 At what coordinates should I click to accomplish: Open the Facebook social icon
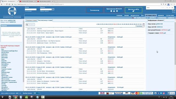tap(158, 93)
